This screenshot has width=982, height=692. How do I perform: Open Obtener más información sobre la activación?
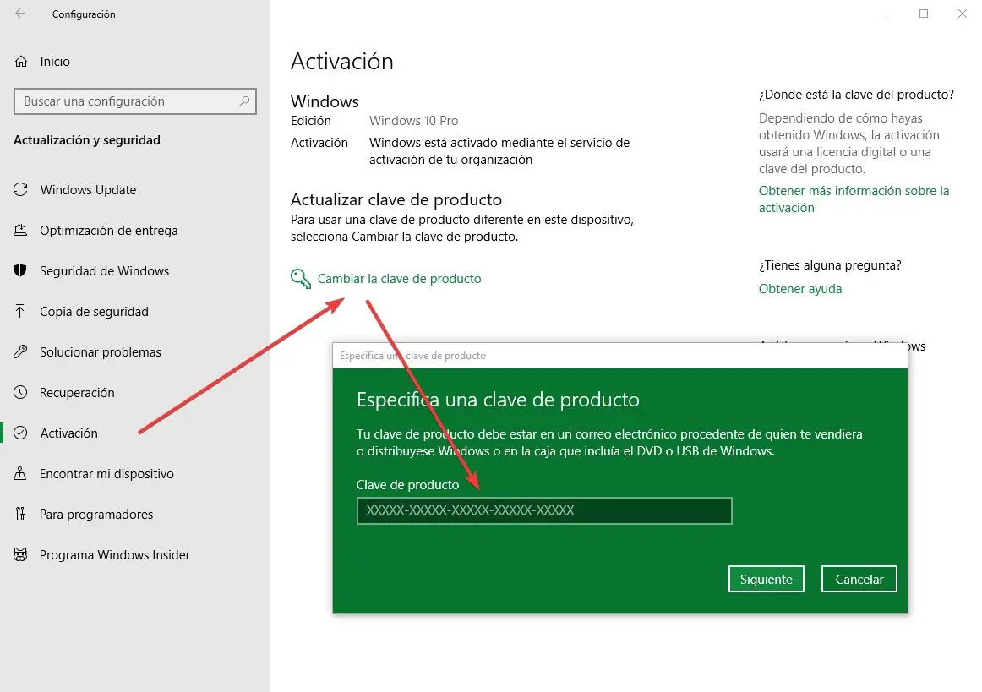pos(854,199)
